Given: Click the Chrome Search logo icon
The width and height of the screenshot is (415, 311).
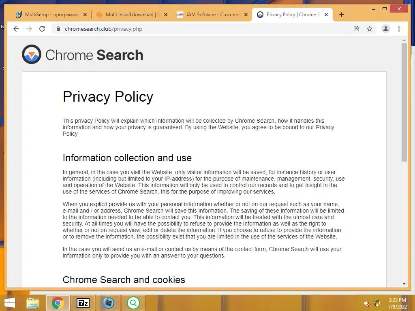Looking at the screenshot, I should click(32, 55).
